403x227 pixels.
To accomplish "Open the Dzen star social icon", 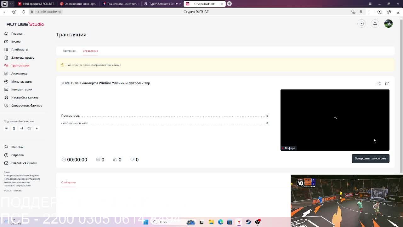I will (37, 128).
